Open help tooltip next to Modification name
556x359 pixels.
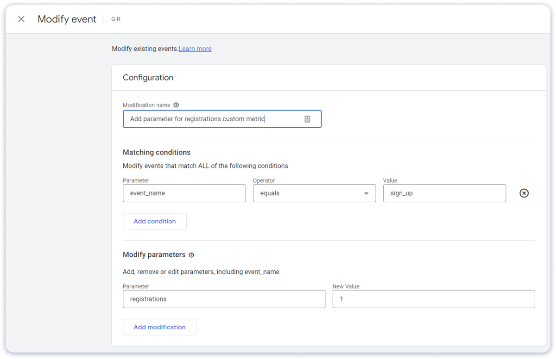pyautogui.click(x=176, y=105)
